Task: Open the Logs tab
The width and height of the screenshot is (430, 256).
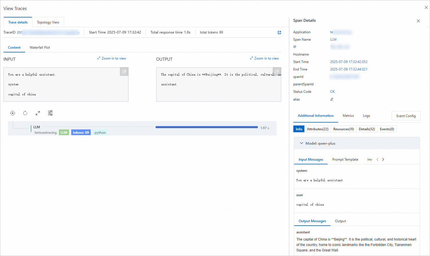Action: [x=366, y=116]
